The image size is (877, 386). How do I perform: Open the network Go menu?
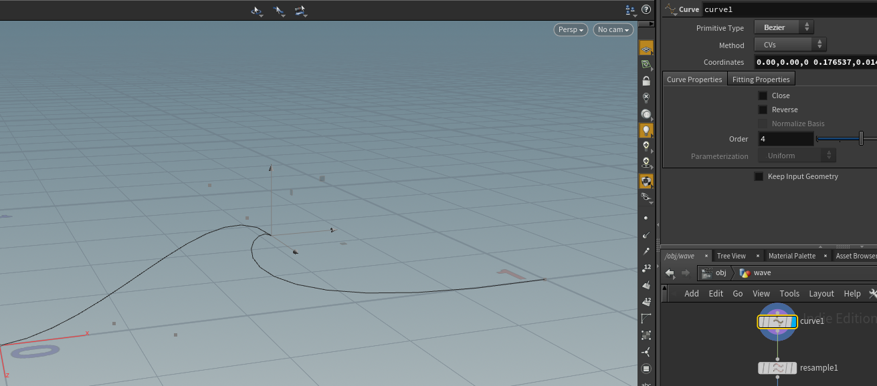tap(738, 293)
